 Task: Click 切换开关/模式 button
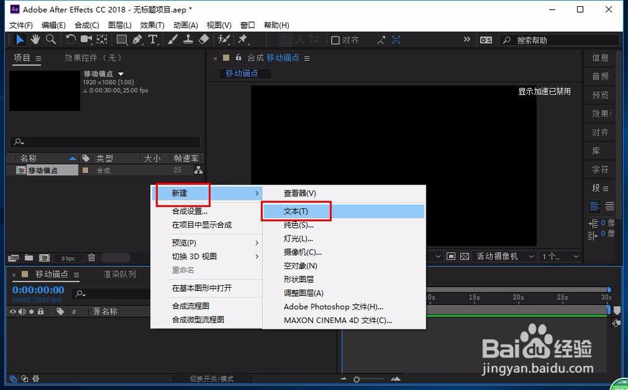click(212, 378)
